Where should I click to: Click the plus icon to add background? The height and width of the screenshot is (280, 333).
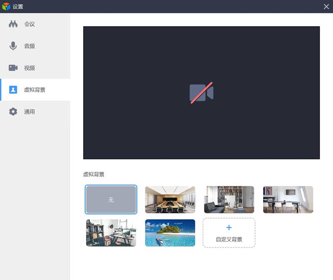click(x=229, y=228)
